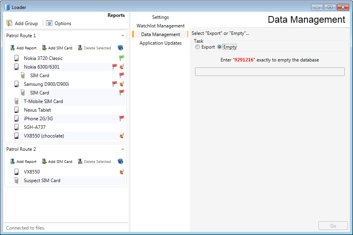The image size is (353, 235).
Task: Select the T-Mobile SIM Card entry
Action: pyautogui.click(x=44, y=101)
